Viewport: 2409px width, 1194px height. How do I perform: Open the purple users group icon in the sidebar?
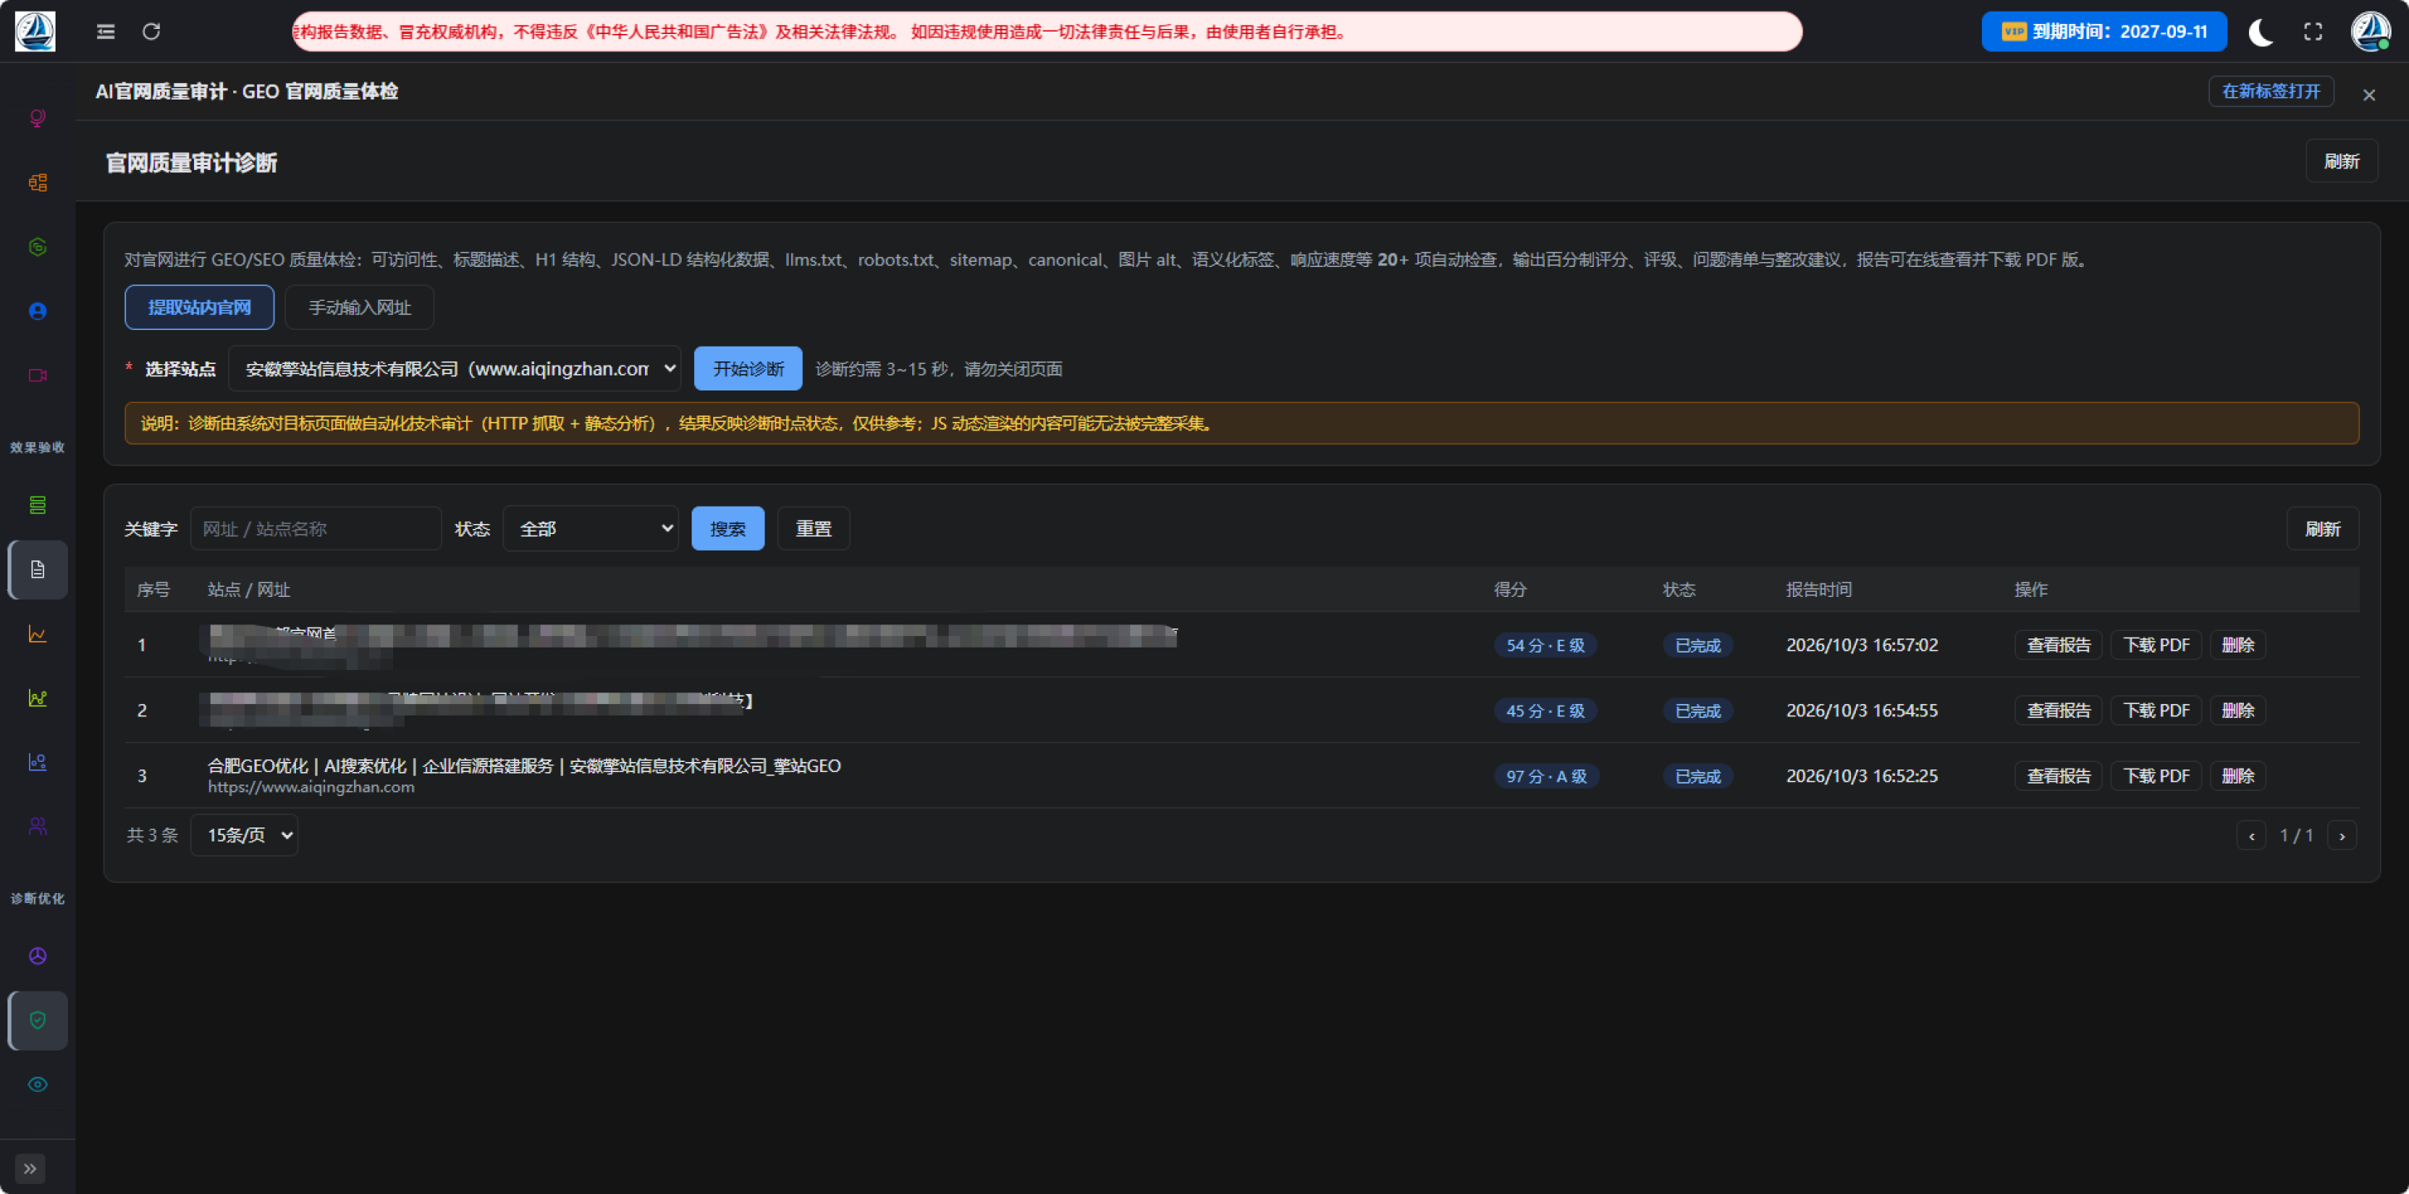(37, 827)
